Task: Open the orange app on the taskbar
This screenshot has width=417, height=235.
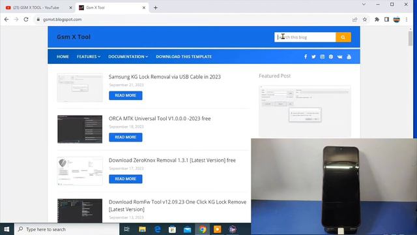Action: click(218, 229)
